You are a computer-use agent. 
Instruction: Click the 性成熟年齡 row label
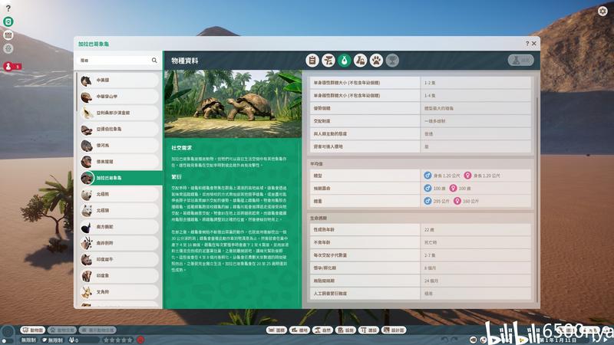click(324, 229)
